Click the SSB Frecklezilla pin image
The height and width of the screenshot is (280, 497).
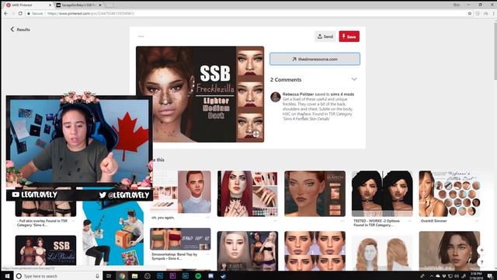(x=200, y=94)
